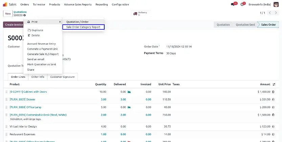The height and width of the screenshot is (142, 282).
Task: Delete the Cabinet with Doors line
Action: tap(274, 92)
